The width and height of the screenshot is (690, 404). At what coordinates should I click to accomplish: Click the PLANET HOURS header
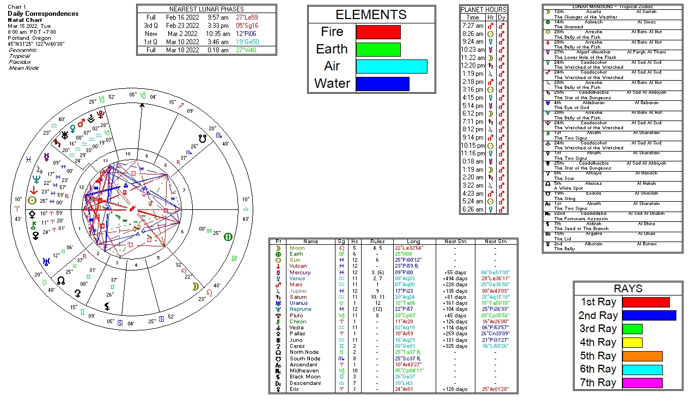[484, 9]
